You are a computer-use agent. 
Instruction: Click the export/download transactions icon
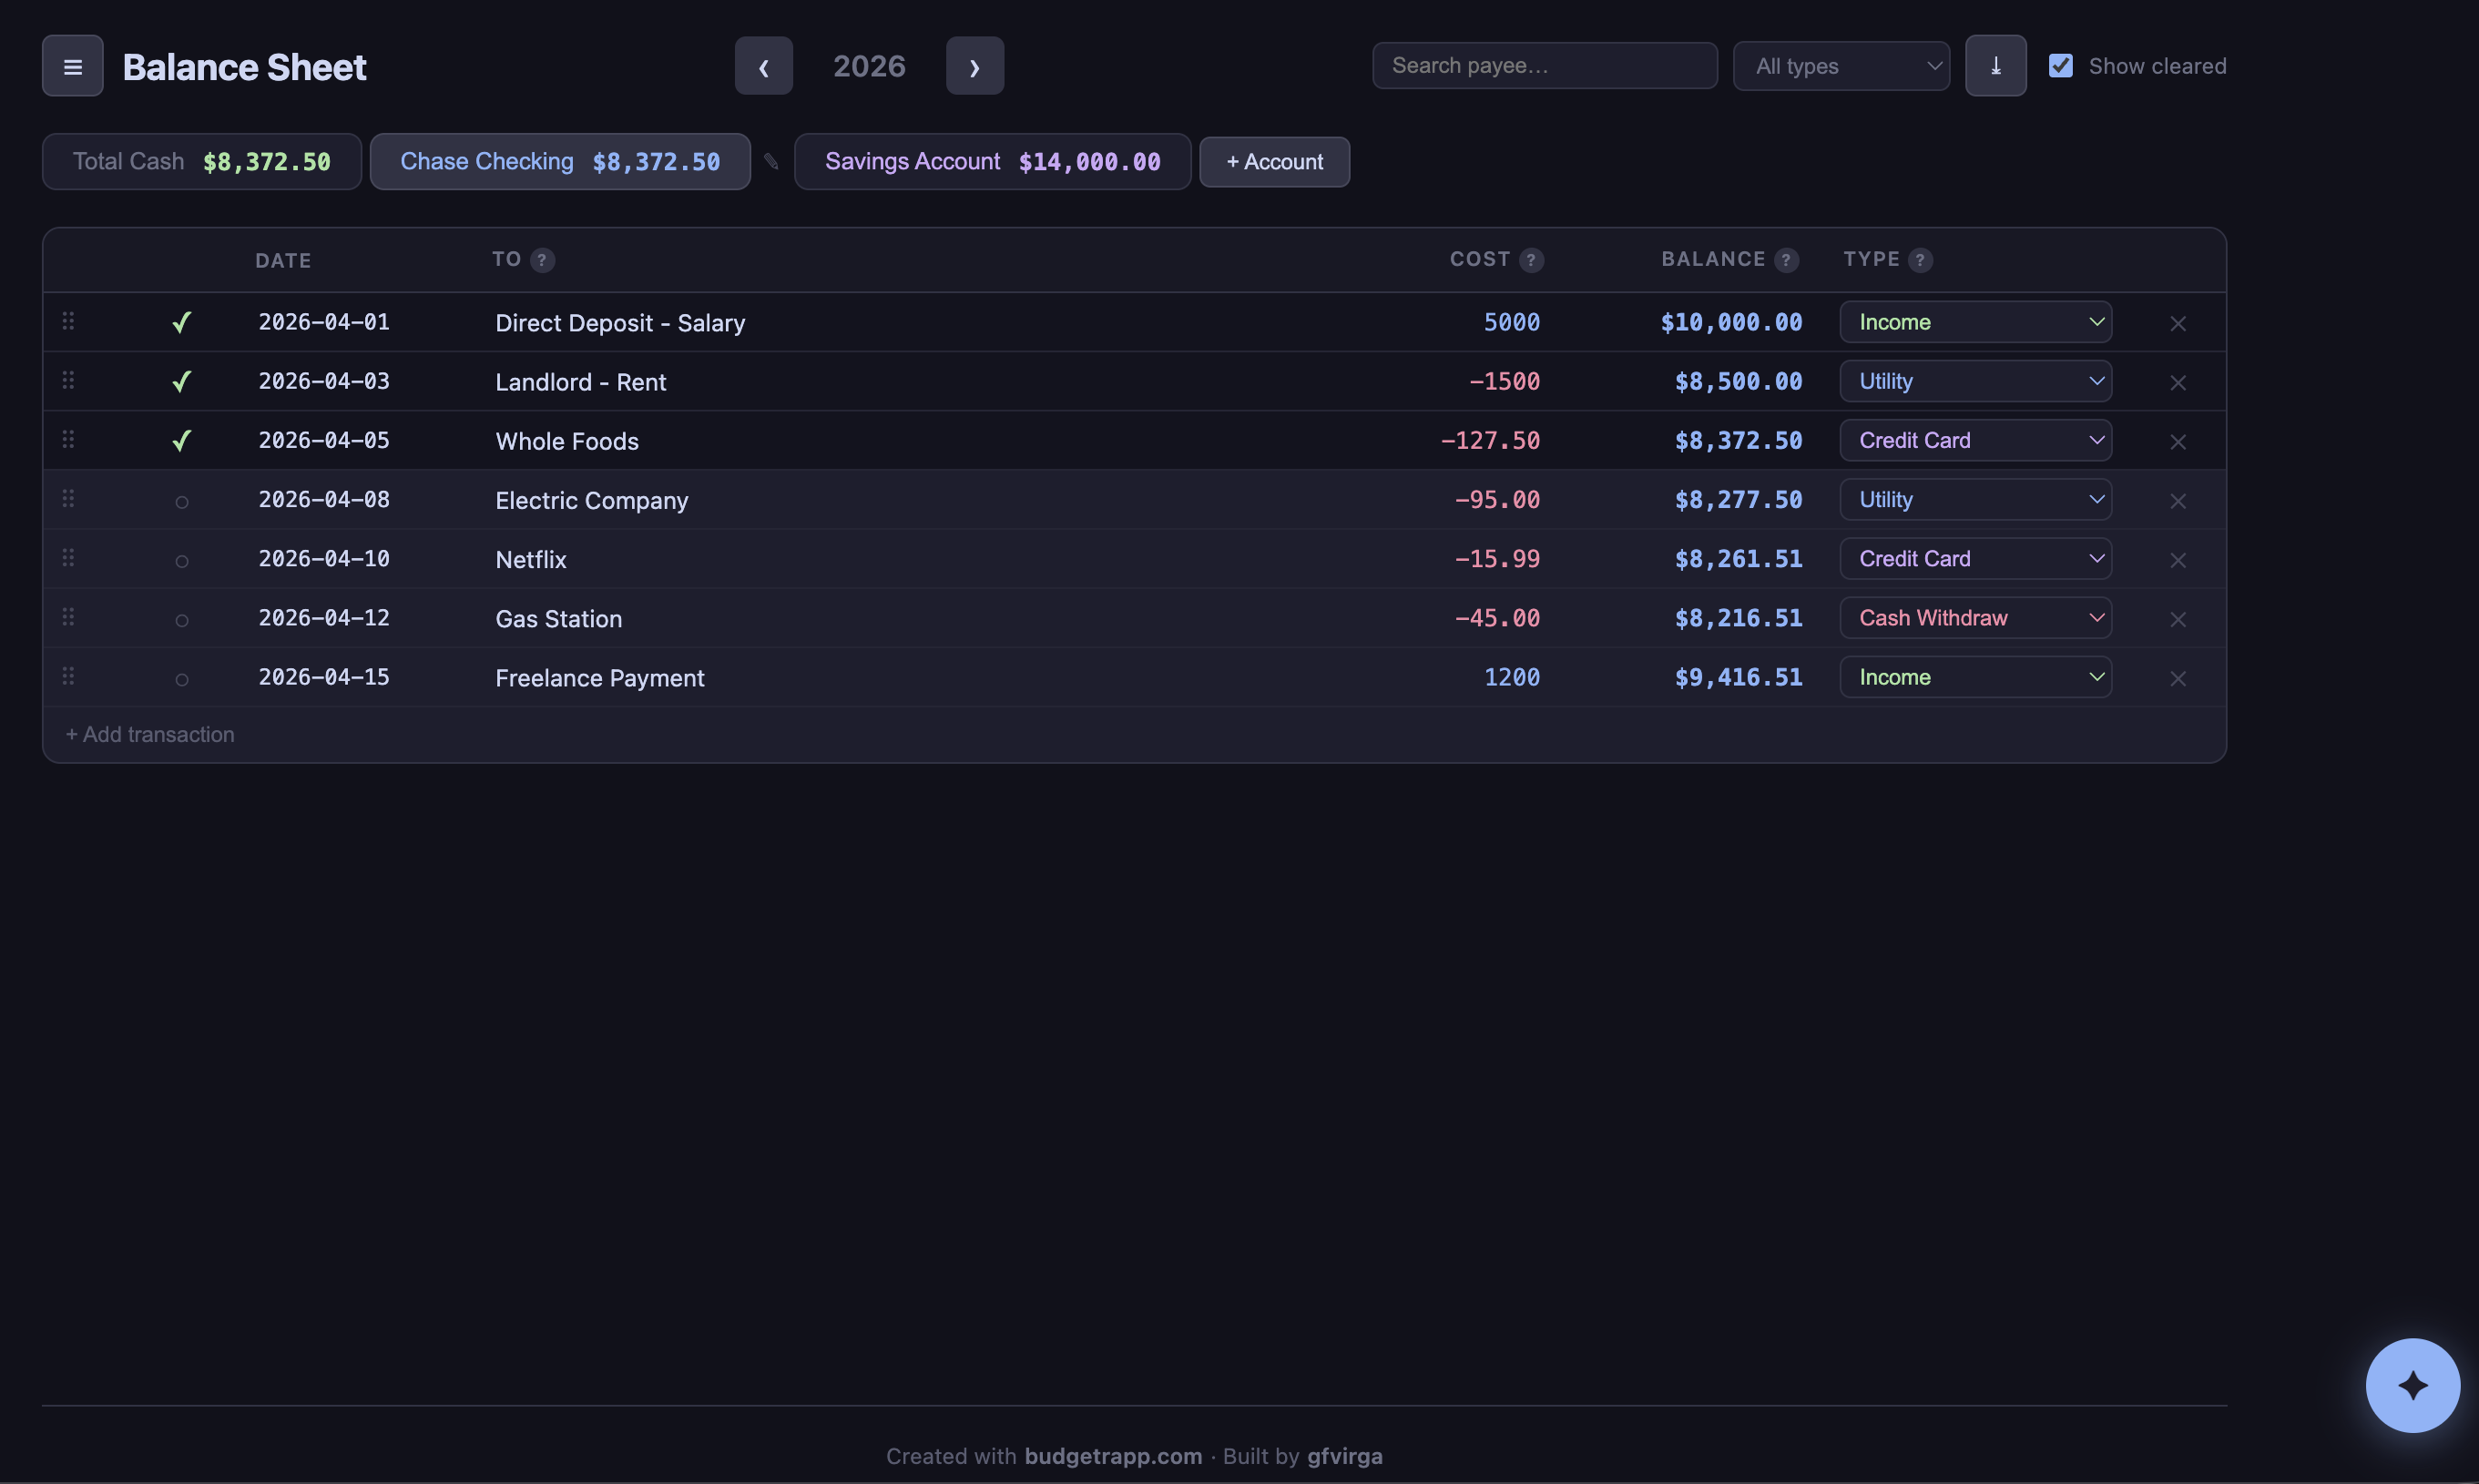point(1995,65)
